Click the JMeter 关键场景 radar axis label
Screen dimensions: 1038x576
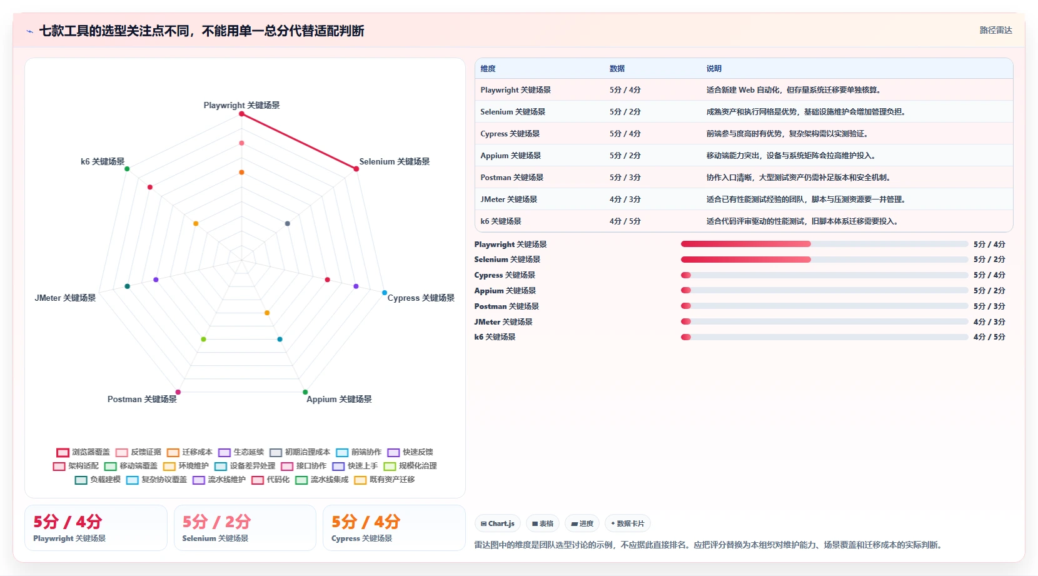[x=65, y=298]
